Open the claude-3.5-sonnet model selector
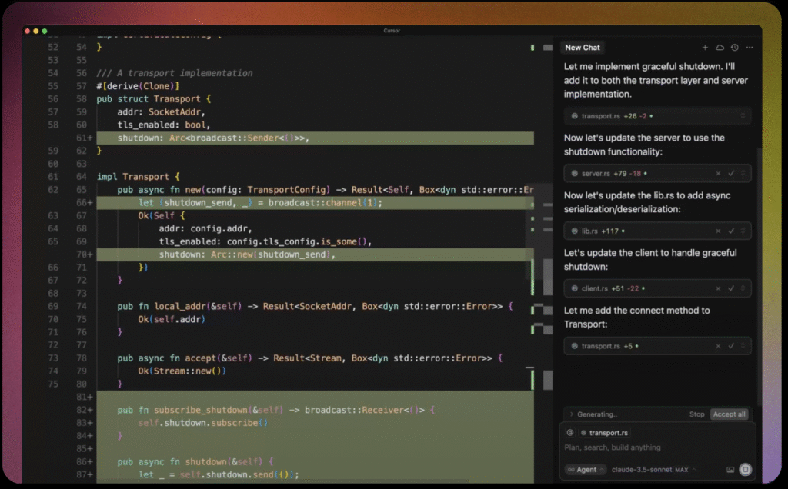This screenshot has height=489, width=788. point(654,470)
